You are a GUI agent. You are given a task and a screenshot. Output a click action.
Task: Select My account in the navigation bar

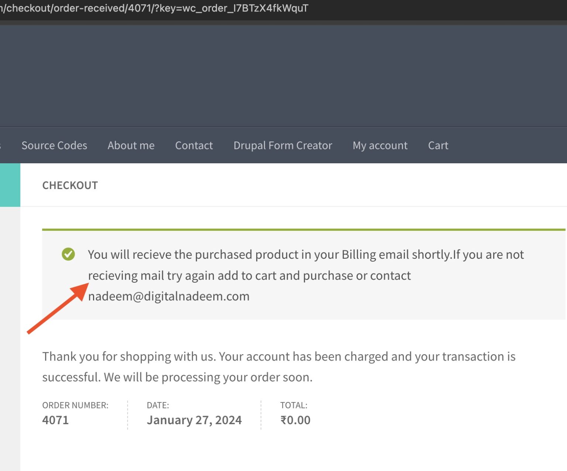380,145
